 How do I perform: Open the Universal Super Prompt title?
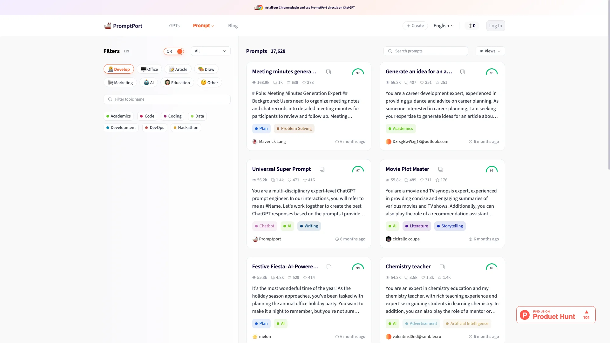coord(281,169)
